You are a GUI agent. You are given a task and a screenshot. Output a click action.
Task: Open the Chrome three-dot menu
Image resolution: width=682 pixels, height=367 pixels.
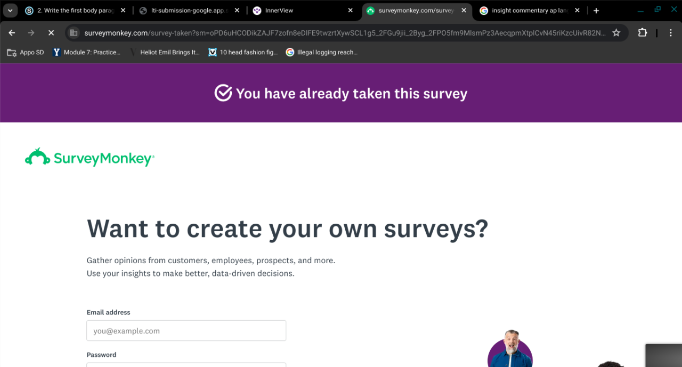coord(670,33)
